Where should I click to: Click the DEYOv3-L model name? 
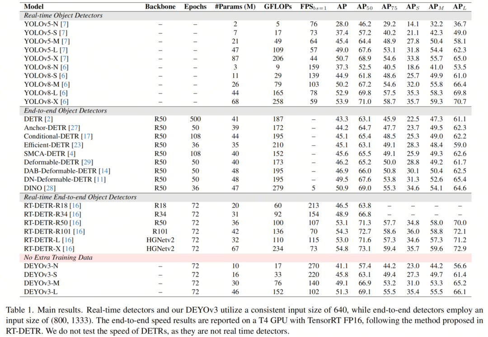pyautogui.click(x=41, y=292)
